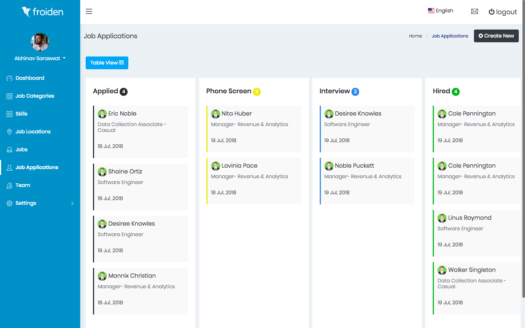Click the froiden logo

click(x=42, y=12)
